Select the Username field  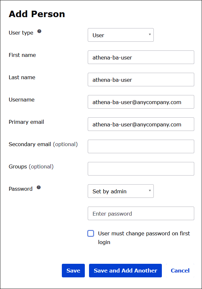pyautogui.click(x=141, y=102)
